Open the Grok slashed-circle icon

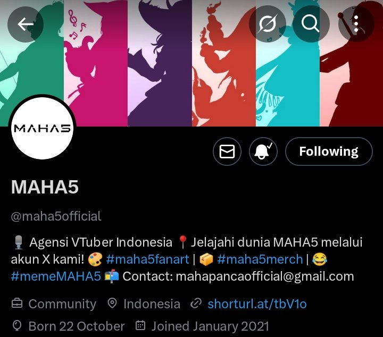pos(267,24)
